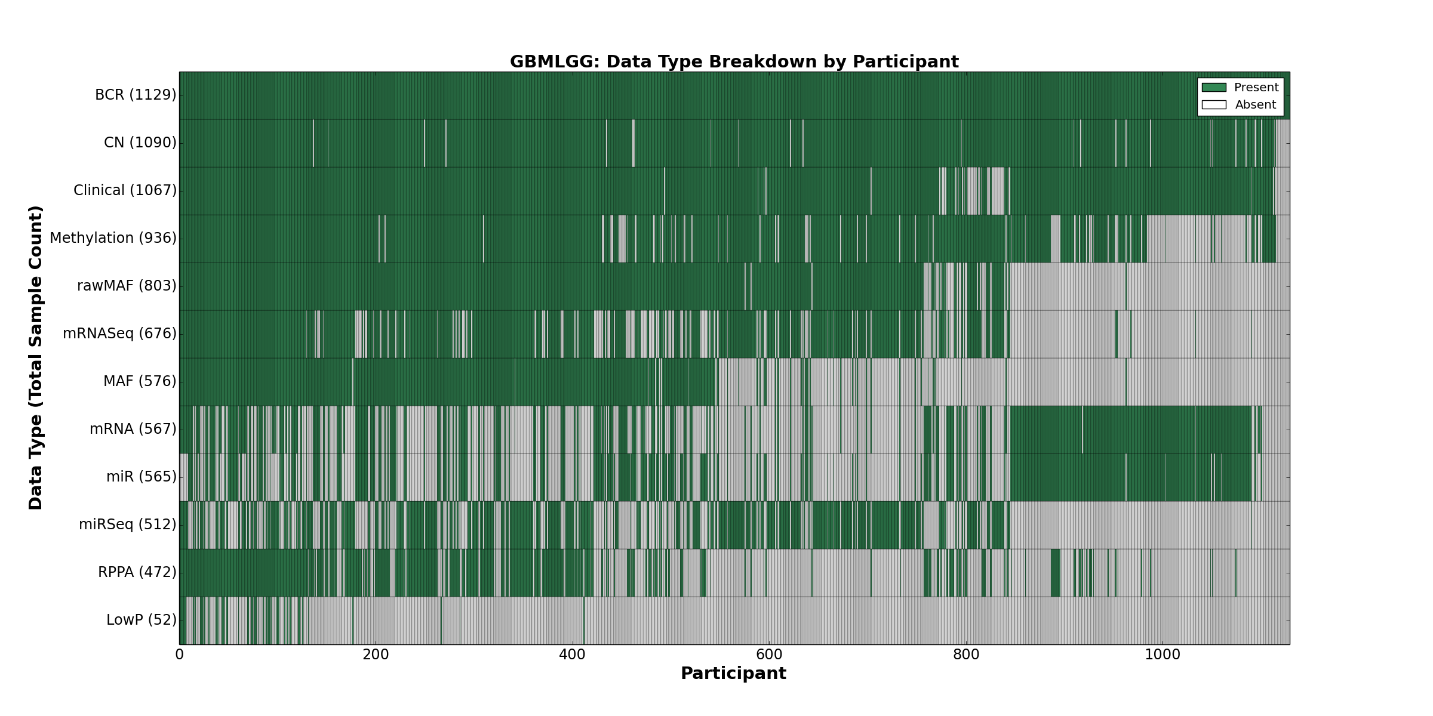Select the miRSeq (512) axis label
Screen dimensions: 1433x716
128,524
